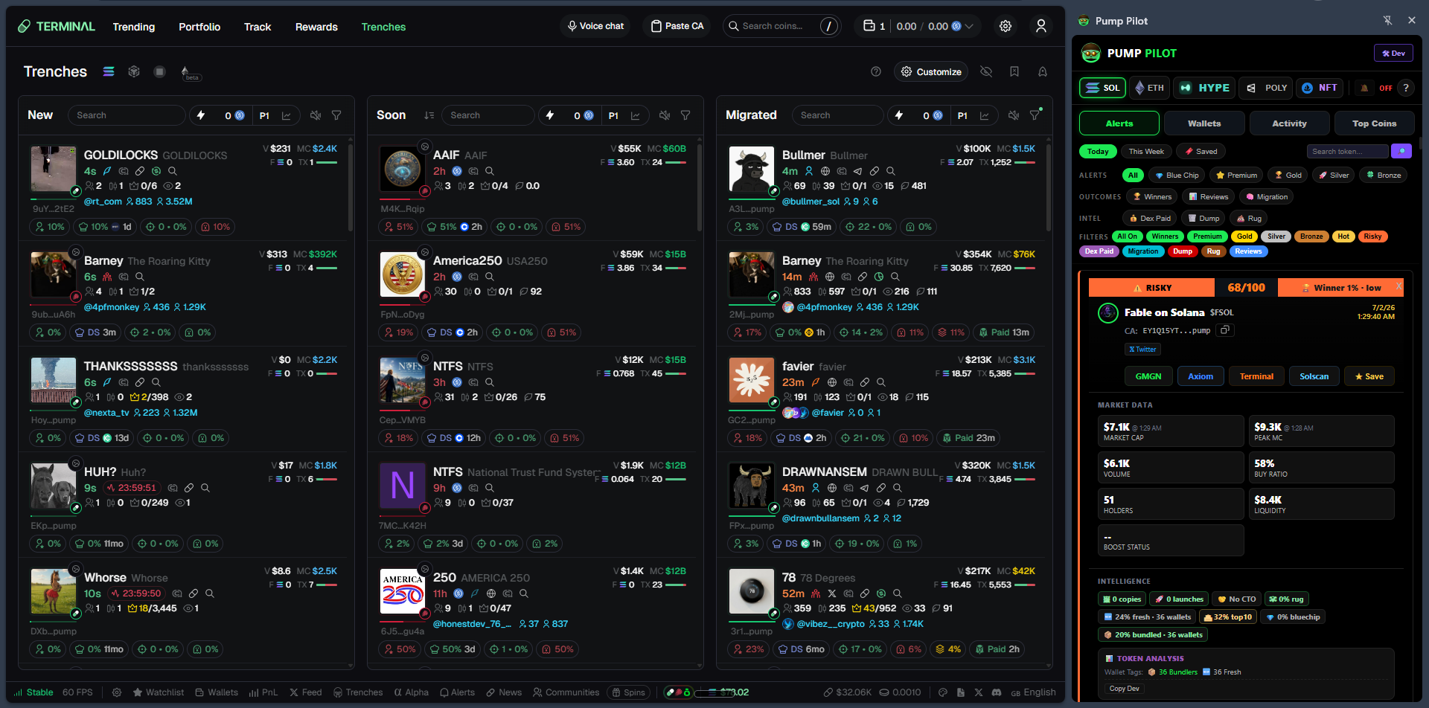Toggle sort order icon beside Soon
The image size is (1429, 708).
point(429,115)
